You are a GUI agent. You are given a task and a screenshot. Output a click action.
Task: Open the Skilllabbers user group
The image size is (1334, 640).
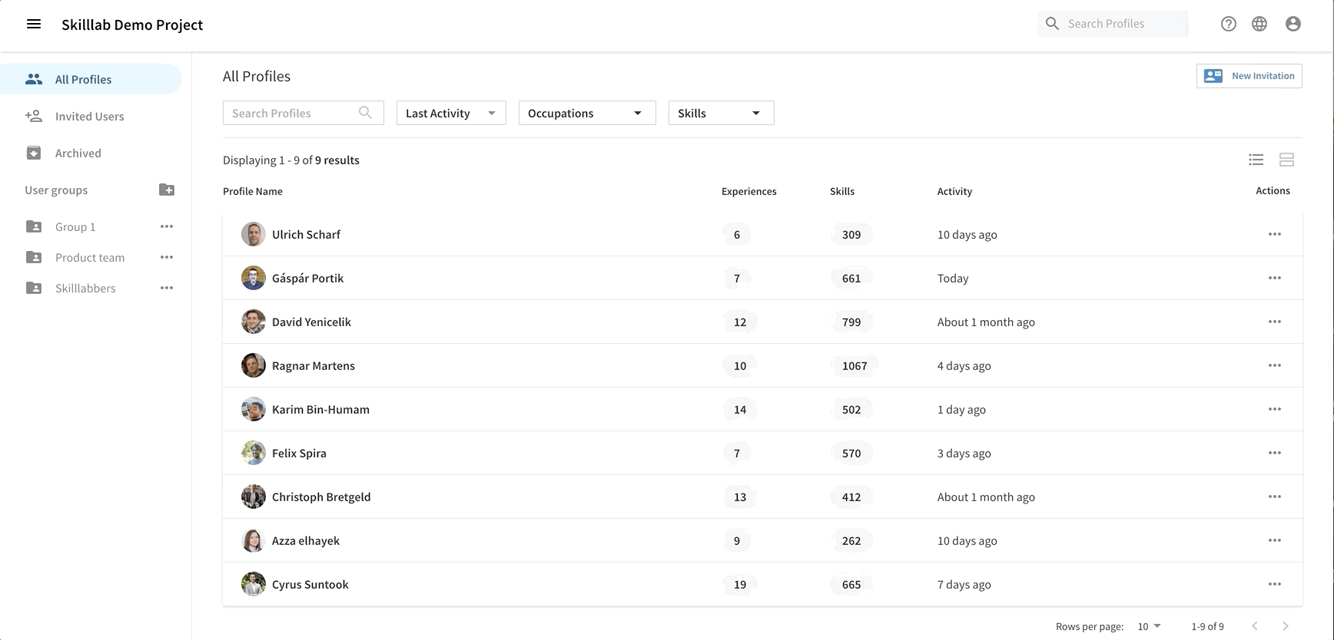[x=85, y=288]
